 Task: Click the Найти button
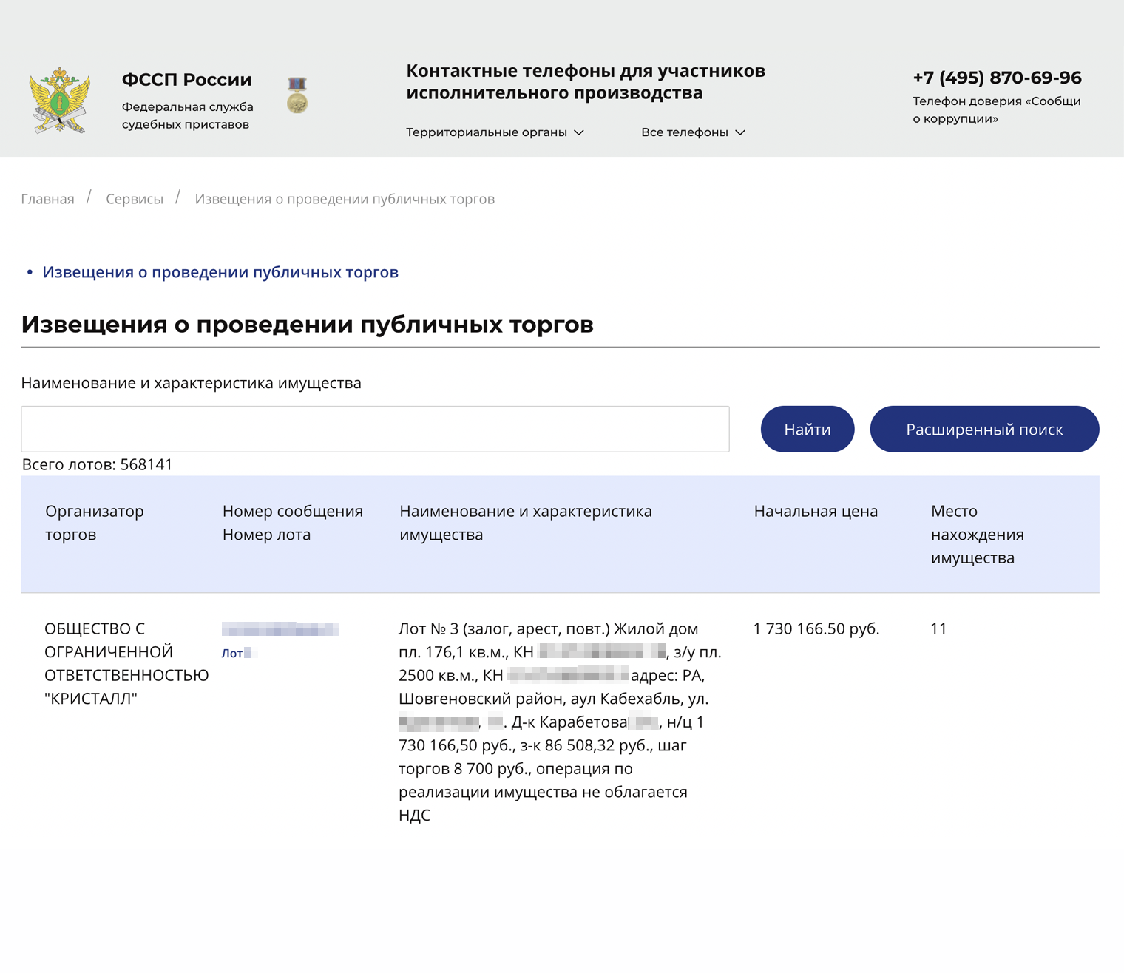tap(808, 429)
